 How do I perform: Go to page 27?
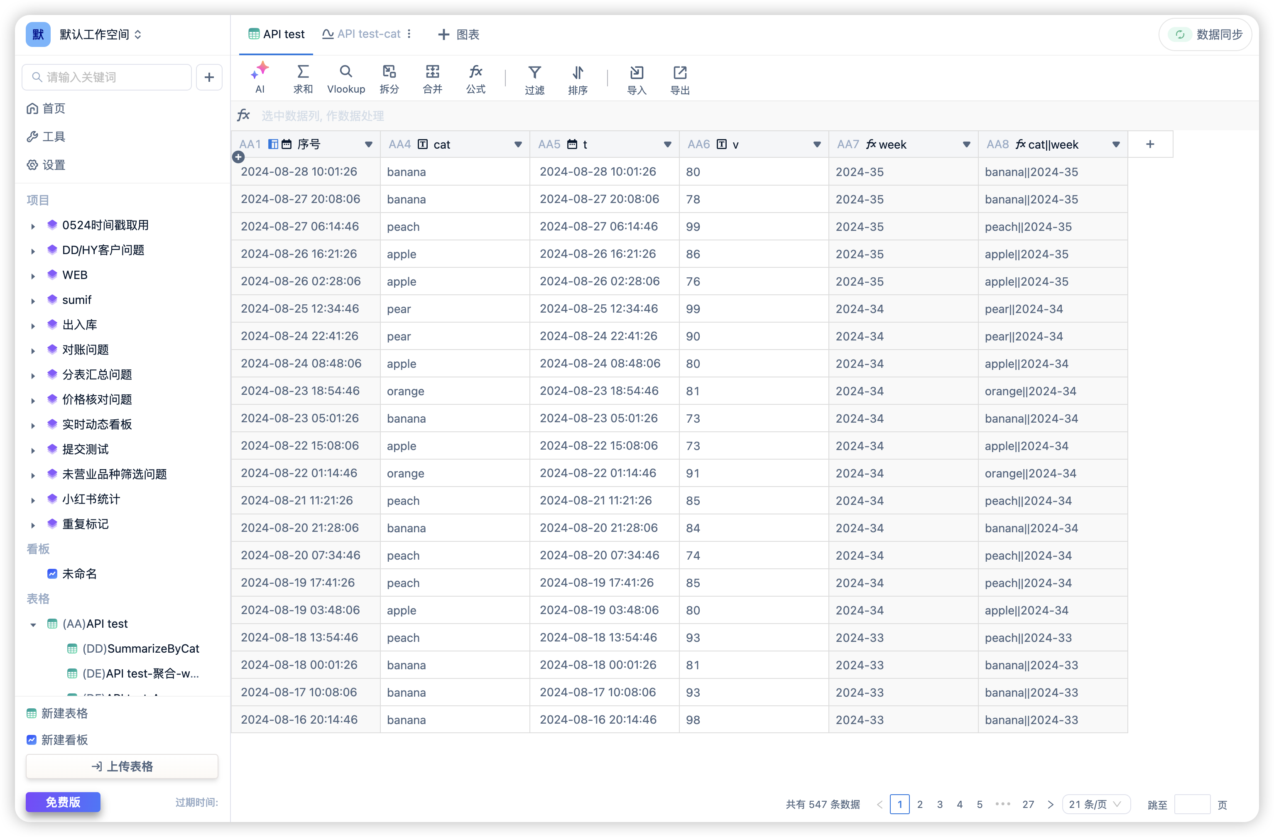click(1028, 804)
